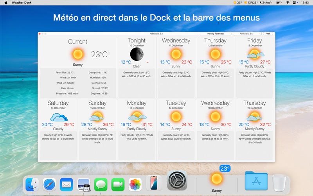Click Sunday 15 December mostly sunny icon
The width and height of the screenshot is (313, 196).
97,116
